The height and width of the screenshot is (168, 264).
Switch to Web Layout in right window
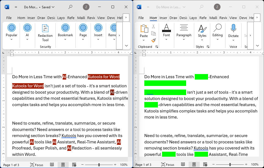pos(205,165)
